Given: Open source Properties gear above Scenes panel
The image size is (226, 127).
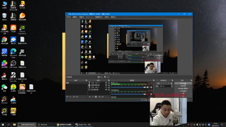Looking at the screenshot, I should (100, 77).
